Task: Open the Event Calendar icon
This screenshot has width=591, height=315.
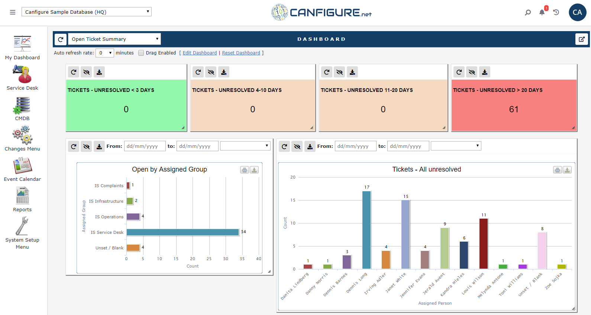Action: click(22, 166)
